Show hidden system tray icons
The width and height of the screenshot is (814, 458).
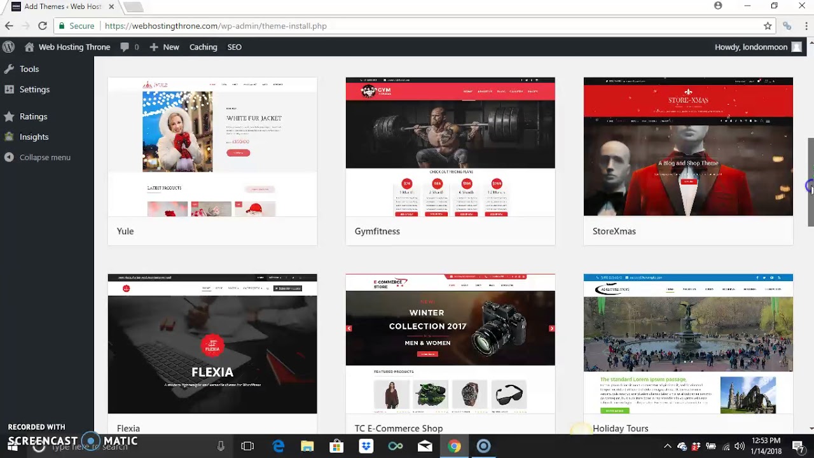click(x=667, y=446)
